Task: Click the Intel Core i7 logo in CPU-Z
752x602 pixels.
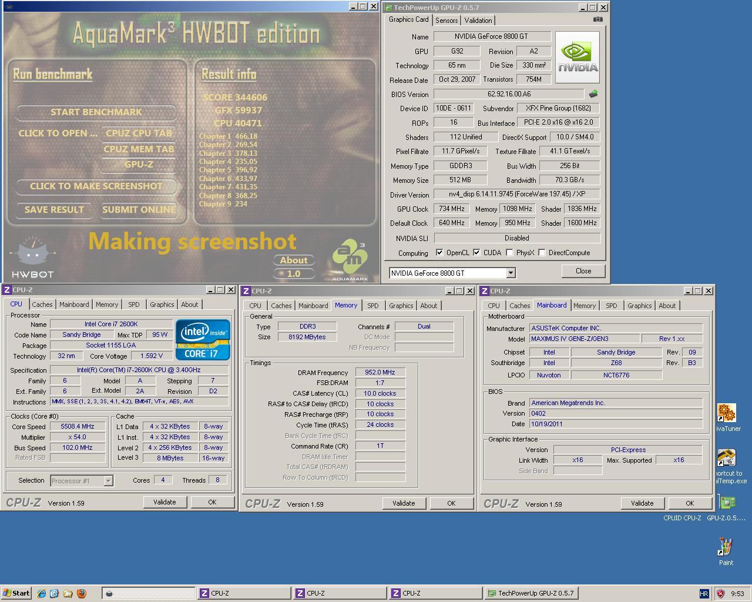Action: tap(203, 339)
